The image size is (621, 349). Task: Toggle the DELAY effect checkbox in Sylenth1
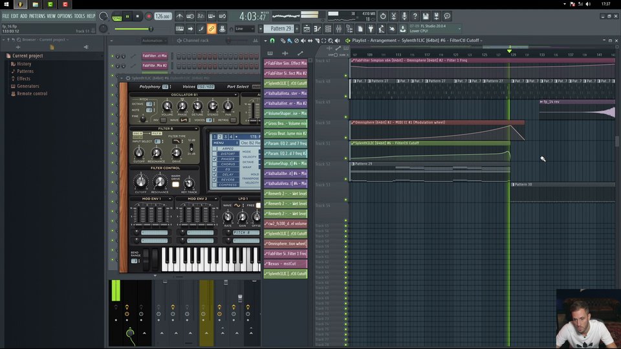[x=215, y=174]
